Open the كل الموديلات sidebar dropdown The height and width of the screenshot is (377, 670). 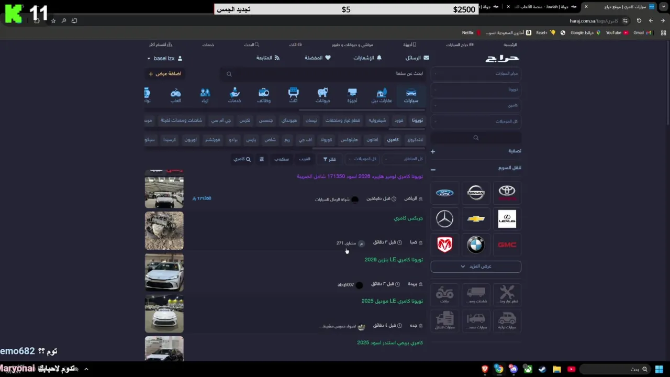pos(476,121)
